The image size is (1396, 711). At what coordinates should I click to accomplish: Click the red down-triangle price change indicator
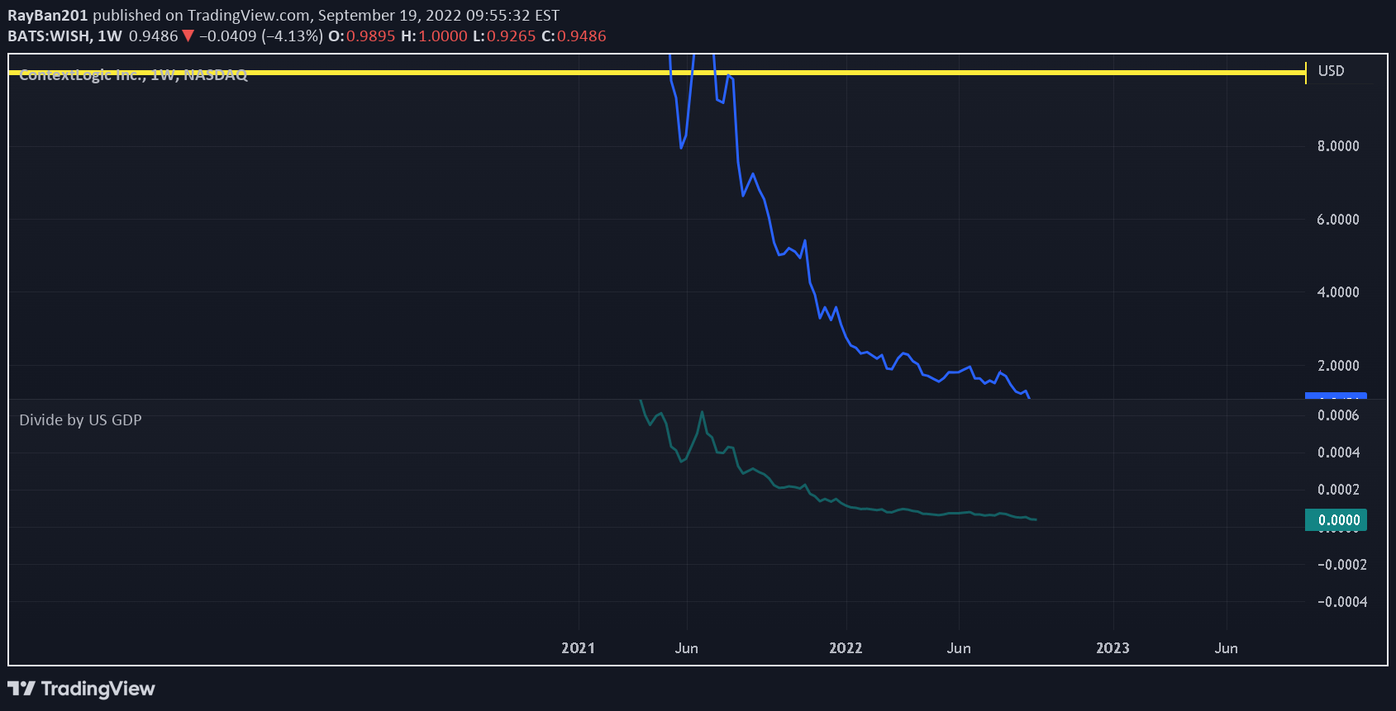[x=188, y=36]
